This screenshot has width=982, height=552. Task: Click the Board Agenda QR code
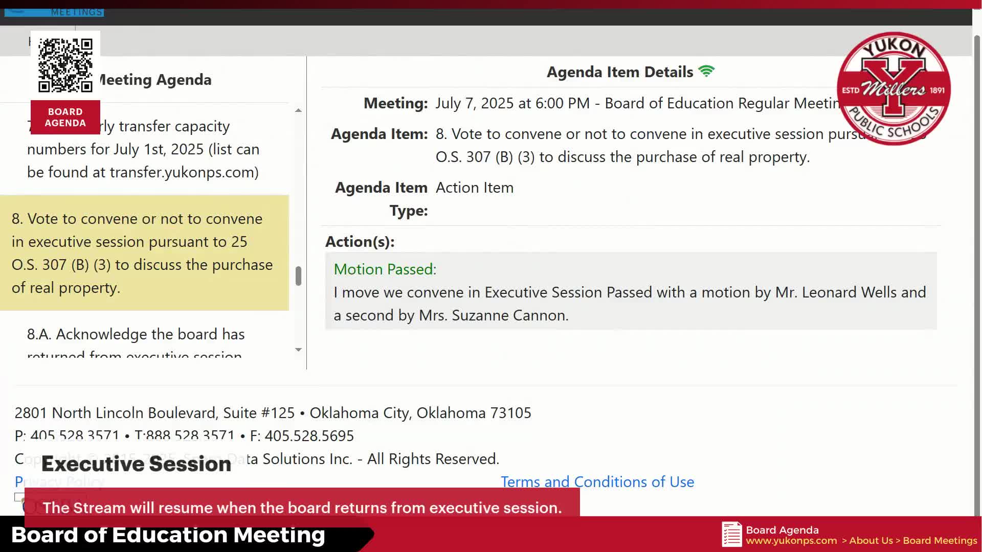(65, 64)
